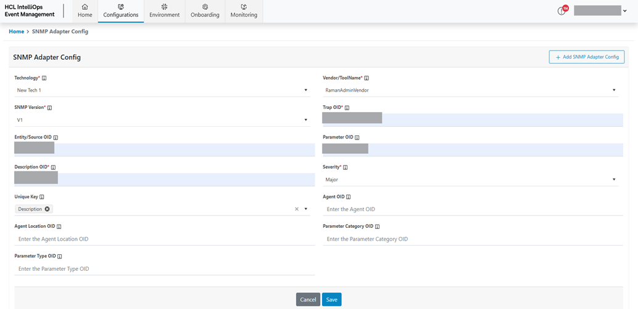Show info for Unique Key field
638x309 pixels.
pos(42,197)
